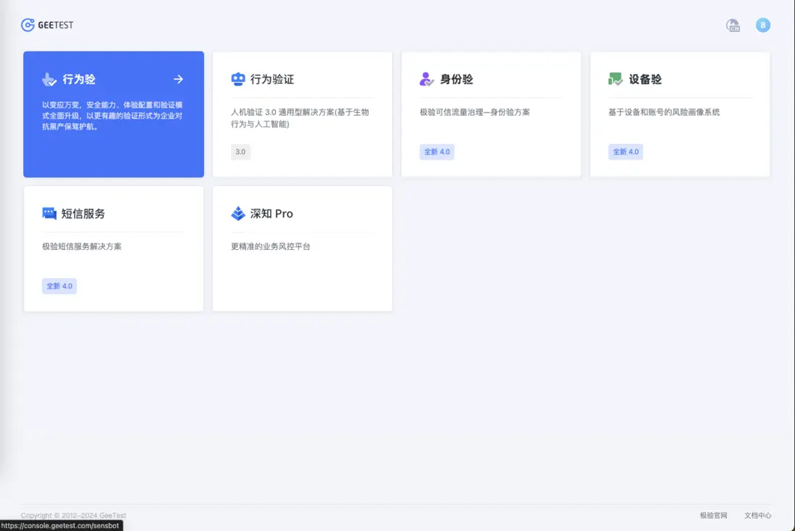Click the blue message icon on 短信服务 card
The image size is (795, 531).
point(49,213)
